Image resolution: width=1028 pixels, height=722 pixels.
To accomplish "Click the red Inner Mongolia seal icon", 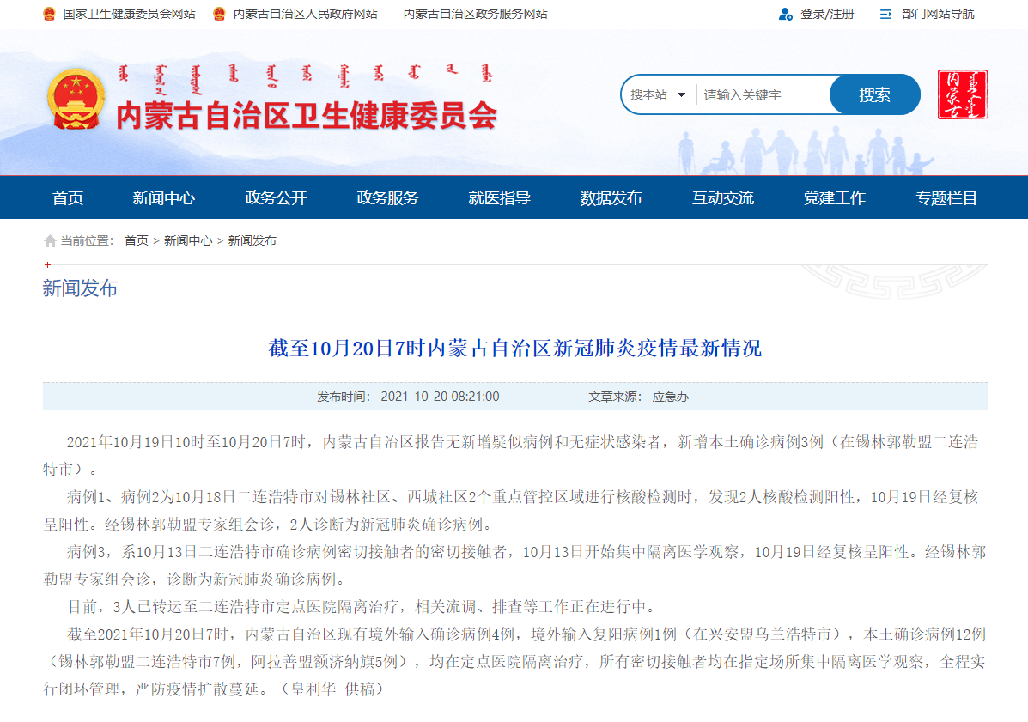I will coord(962,94).
